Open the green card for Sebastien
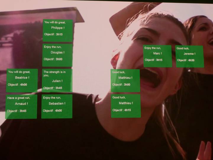 57,106
